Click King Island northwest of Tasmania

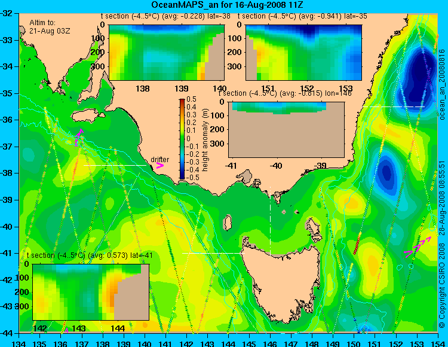[x=228, y=223]
